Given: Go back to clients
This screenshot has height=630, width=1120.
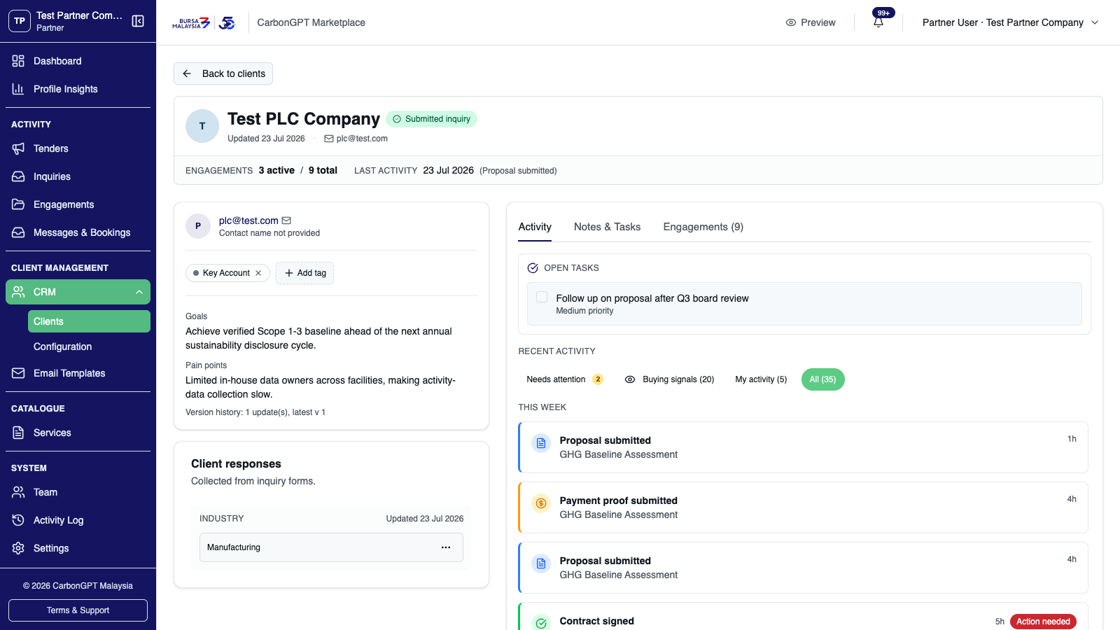Looking at the screenshot, I should (223, 73).
